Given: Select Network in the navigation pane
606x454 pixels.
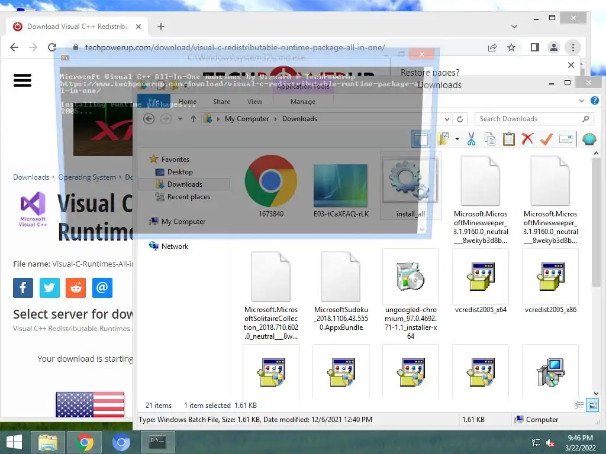Looking at the screenshot, I should tap(175, 246).
